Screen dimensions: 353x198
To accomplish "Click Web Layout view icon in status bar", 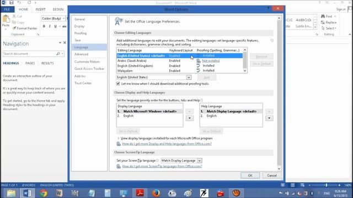I will tap(302, 185).
